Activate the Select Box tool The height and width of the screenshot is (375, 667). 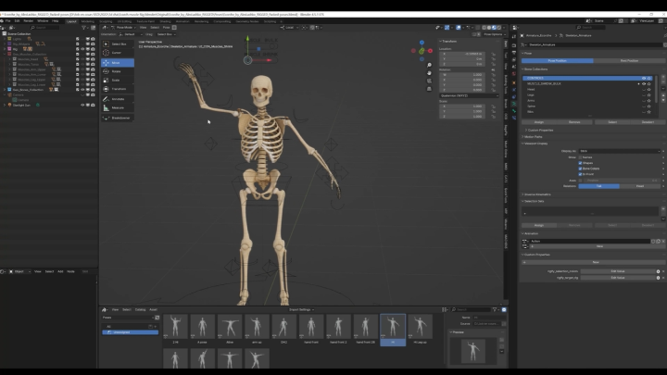[117, 44]
